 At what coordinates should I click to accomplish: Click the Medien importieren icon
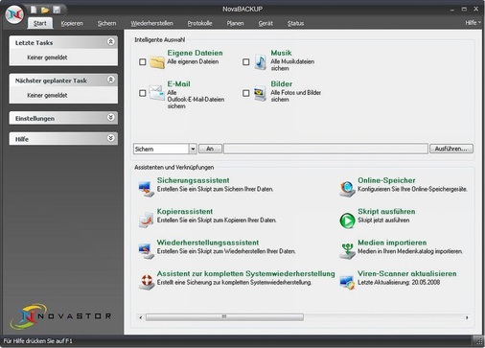347,251
